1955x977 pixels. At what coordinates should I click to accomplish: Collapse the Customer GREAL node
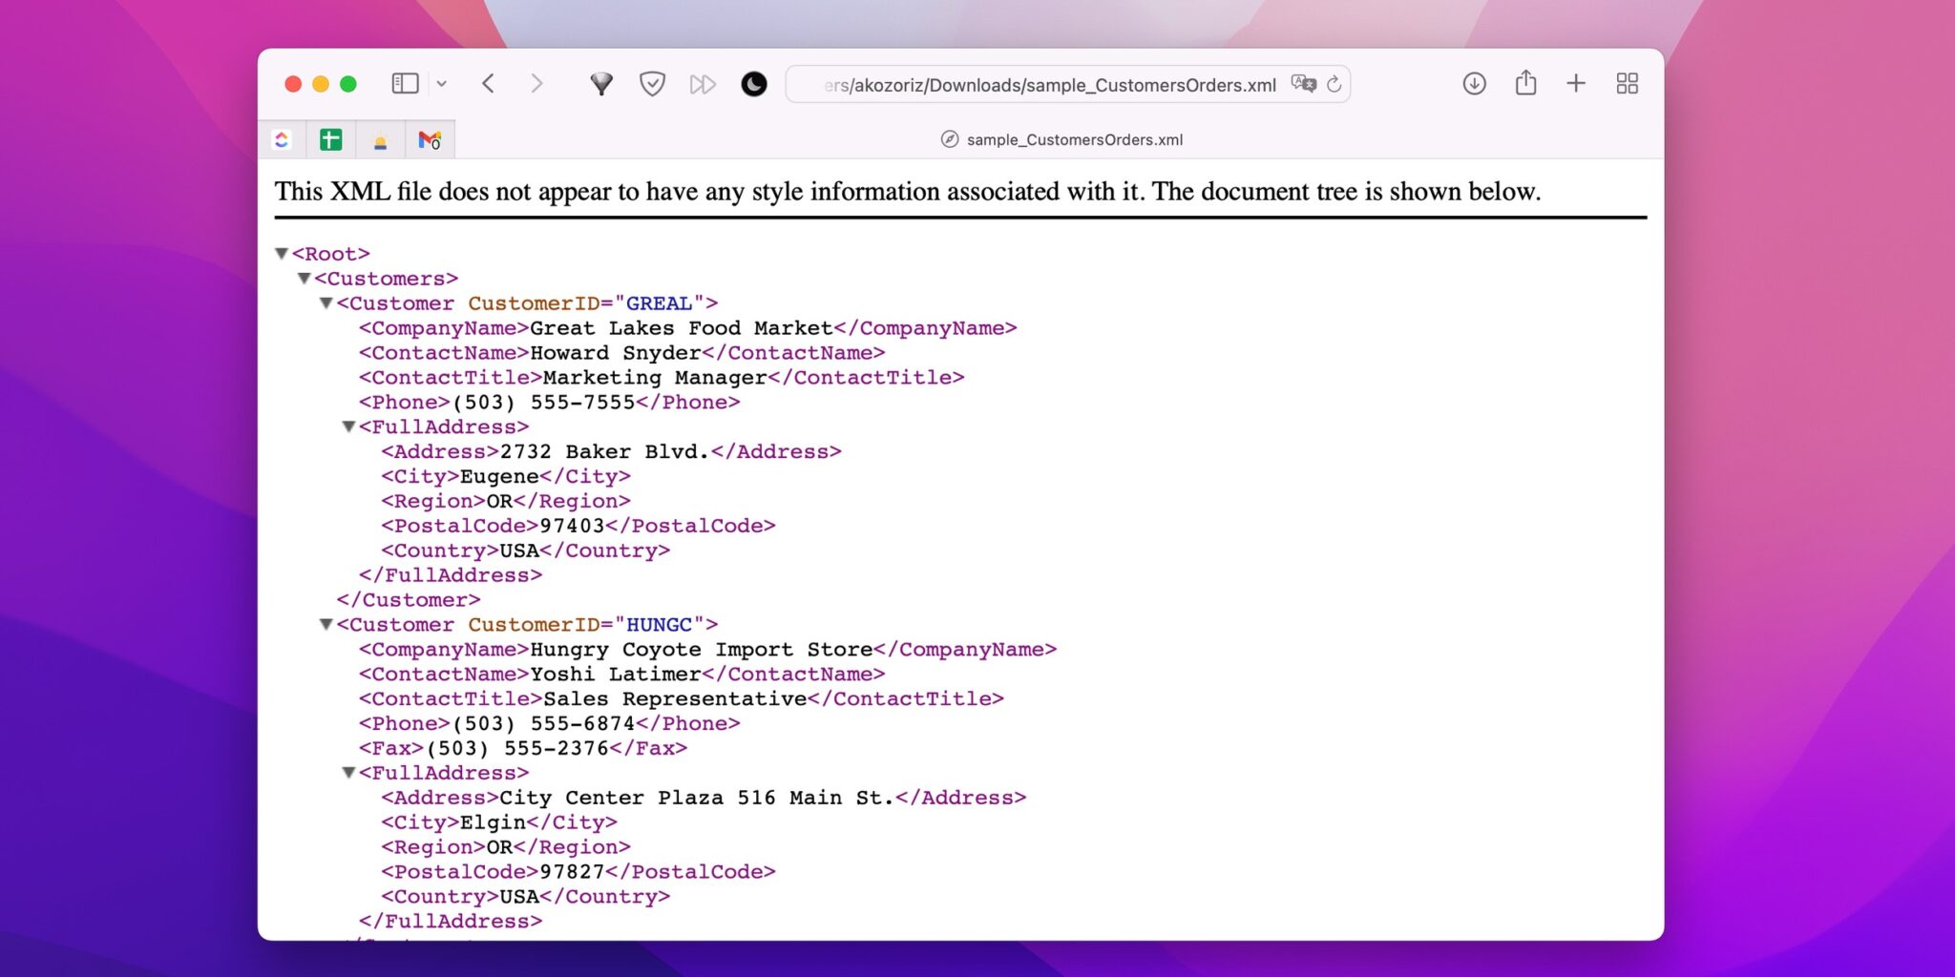tap(326, 302)
